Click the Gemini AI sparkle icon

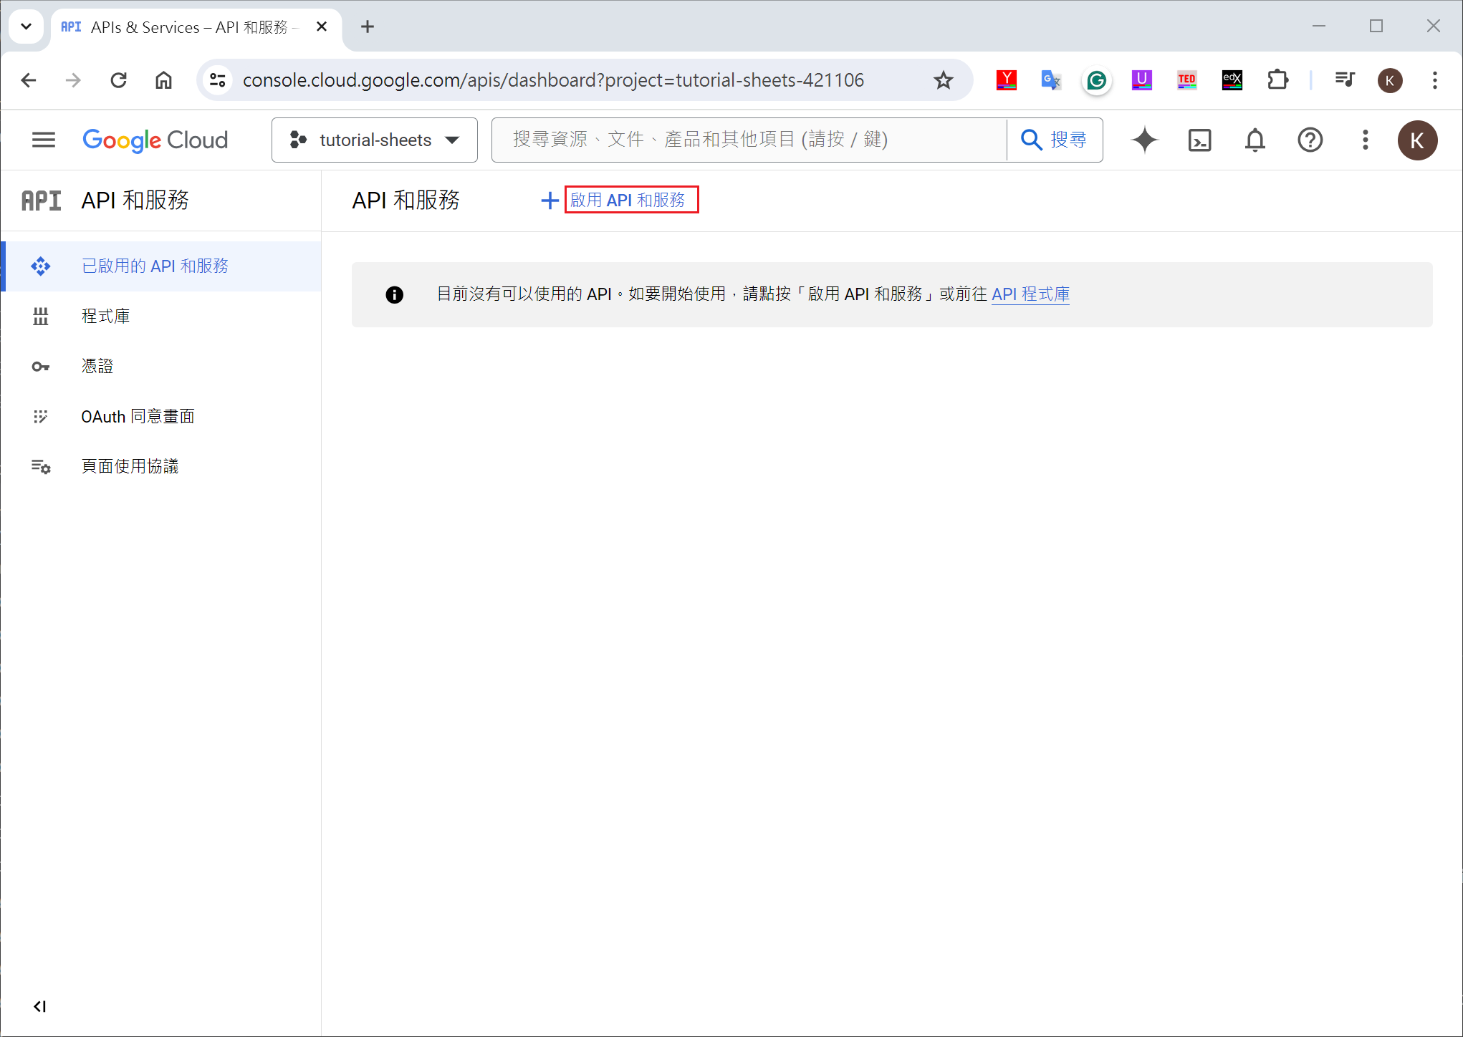click(1144, 140)
